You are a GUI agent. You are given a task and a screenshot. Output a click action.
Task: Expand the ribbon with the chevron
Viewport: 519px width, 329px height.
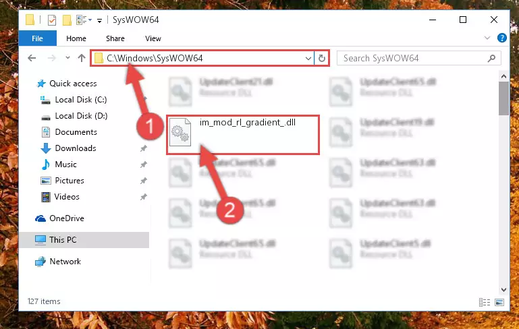[487, 38]
